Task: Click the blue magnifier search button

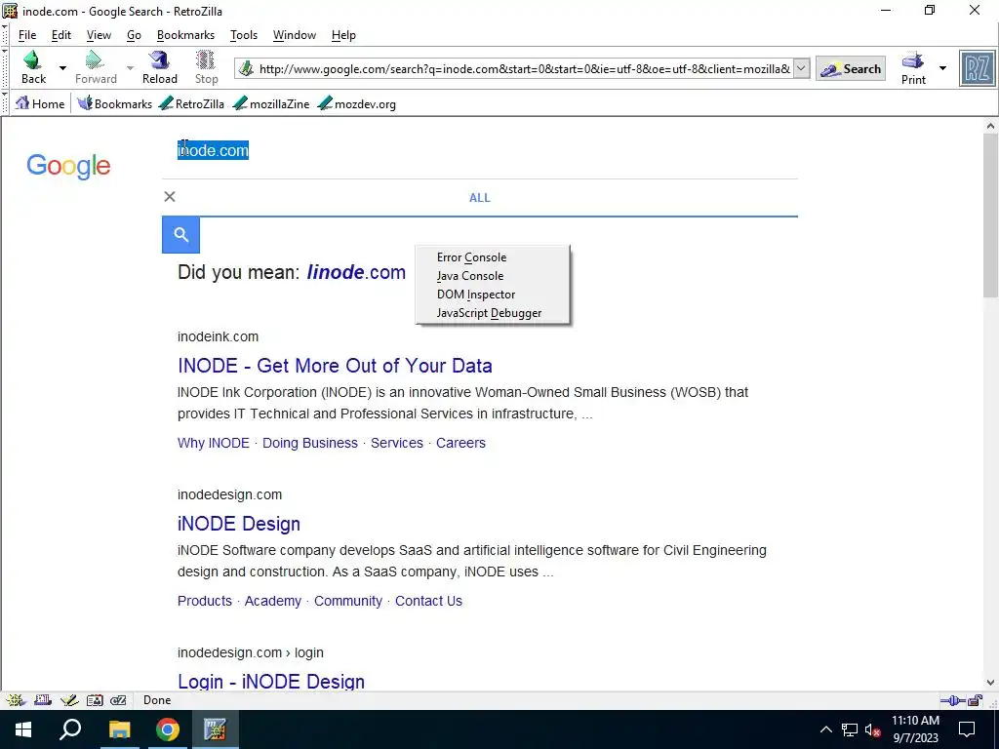Action: coord(180,234)
